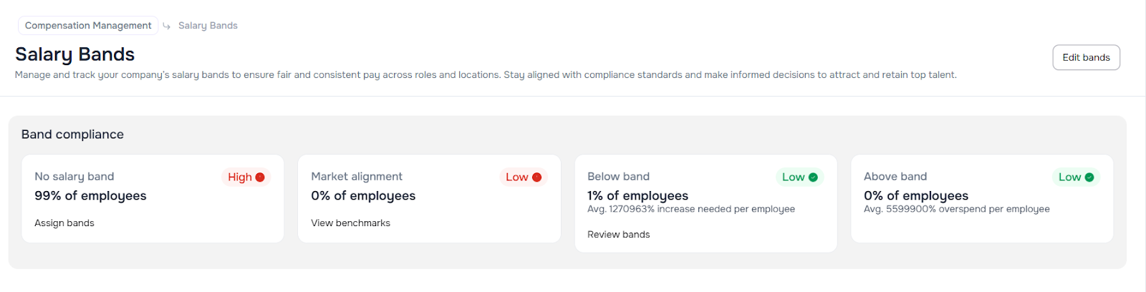The width and height of the screenshot is (1146, 292).
Task: Click the Edit bands button
Action: (x=1086, y=57)
